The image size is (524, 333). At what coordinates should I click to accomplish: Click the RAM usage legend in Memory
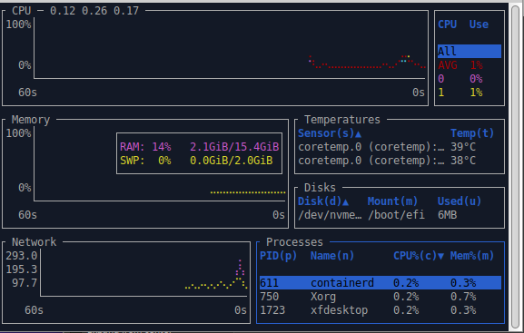199,147
